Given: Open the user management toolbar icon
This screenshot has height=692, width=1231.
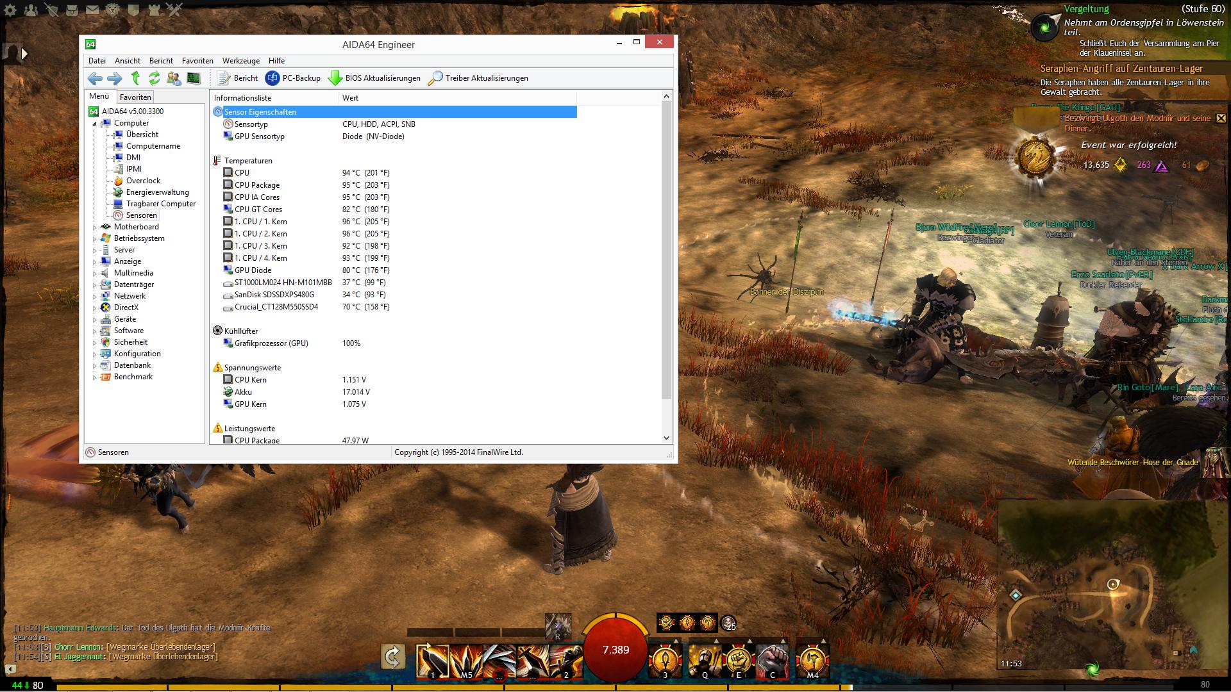Looking at the screenshot, I should point(173,78).
